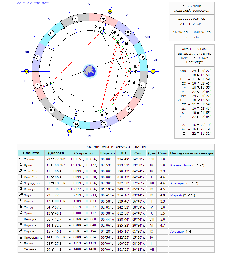Click the Aries sign on the zodiac ring

[103, 19]
